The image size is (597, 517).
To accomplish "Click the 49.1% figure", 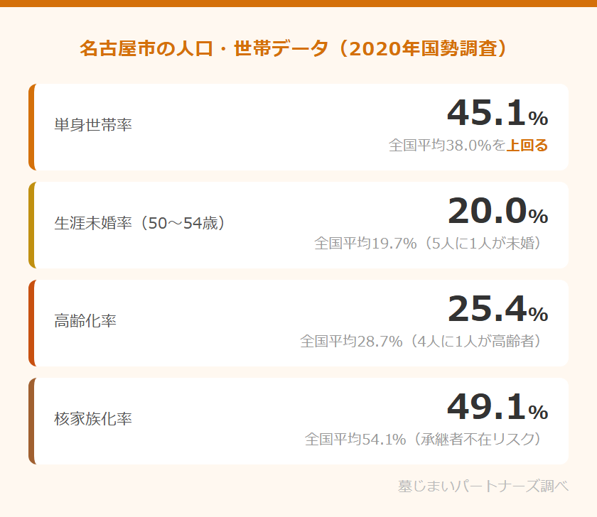I will [497, 407].
